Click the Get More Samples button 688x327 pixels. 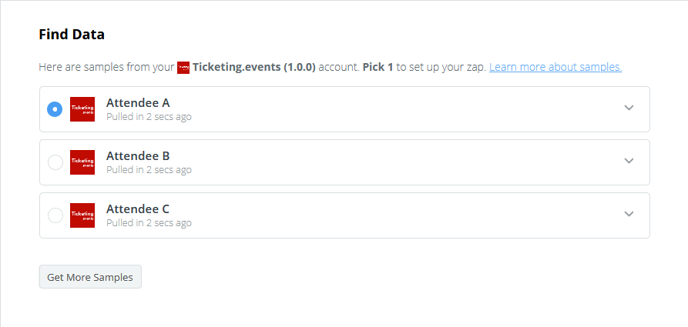[x=90, y=277]
